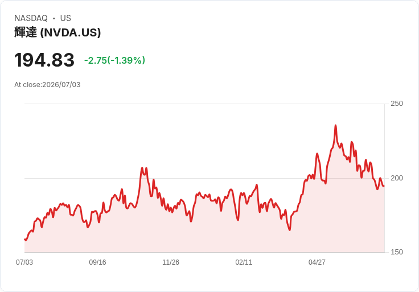Select the 11/26 x-axis date label
The height and width of the screenshot is (292, 419).
point(171,262)
